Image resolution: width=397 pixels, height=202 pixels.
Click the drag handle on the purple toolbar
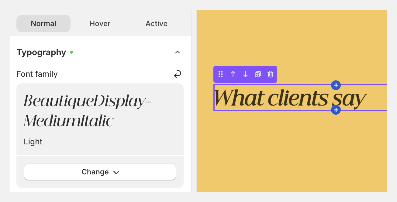click(220, 74)
